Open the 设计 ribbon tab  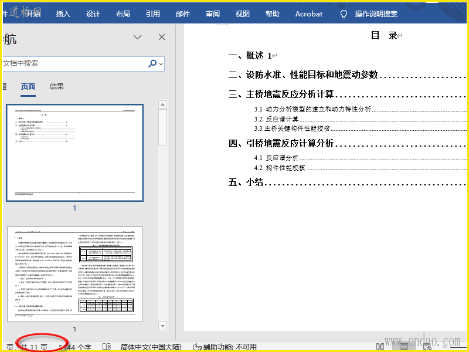click(93, 13)
